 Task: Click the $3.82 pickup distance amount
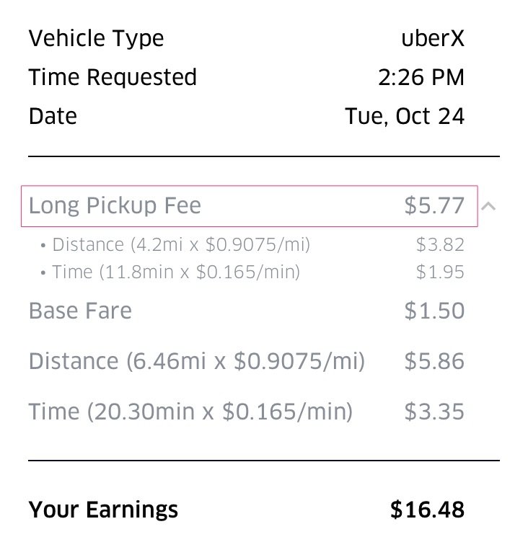tap(440, 245)
